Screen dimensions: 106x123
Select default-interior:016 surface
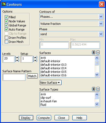(x=67, y=75)
